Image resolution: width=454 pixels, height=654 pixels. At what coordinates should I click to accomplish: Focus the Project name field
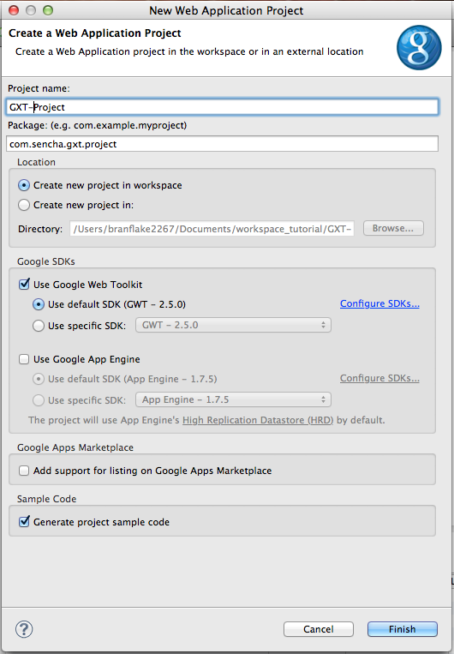223,107
